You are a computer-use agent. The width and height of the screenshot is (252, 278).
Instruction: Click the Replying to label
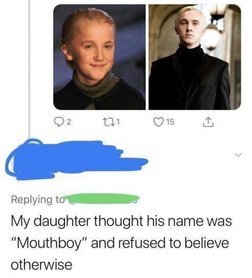(x=36, y=199)
